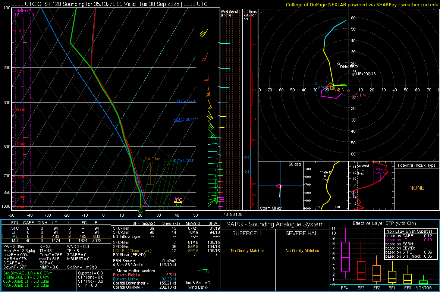Click the blue Bunkers Left = 92/29 kt line
The height and width of the screenshot is (292, 440).
pyautogui.click(x=145, y=279)
